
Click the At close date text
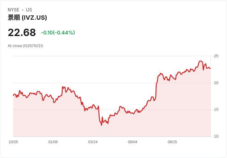point(25,46)
